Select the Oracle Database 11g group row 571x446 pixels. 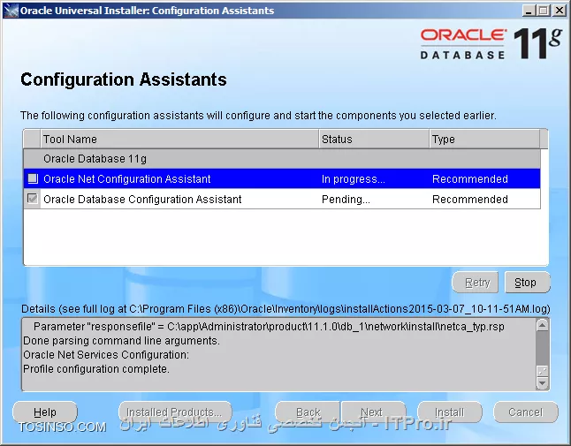click(282, 159)
